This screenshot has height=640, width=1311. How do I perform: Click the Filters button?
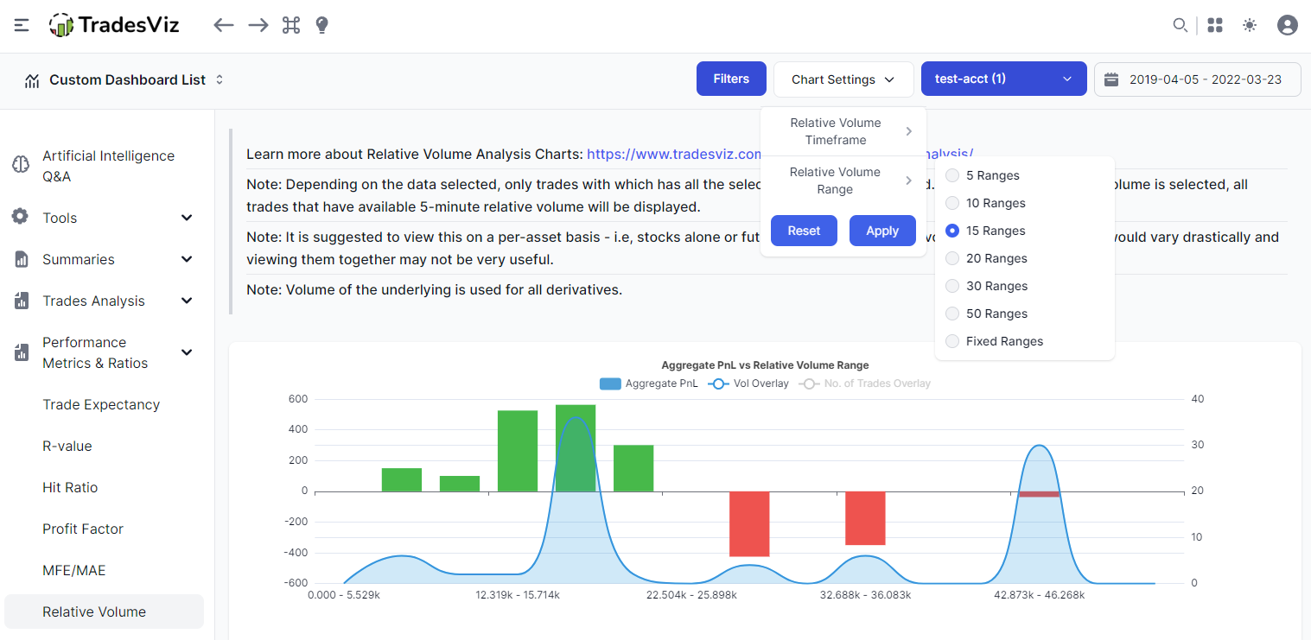click(x=731, y=79)
